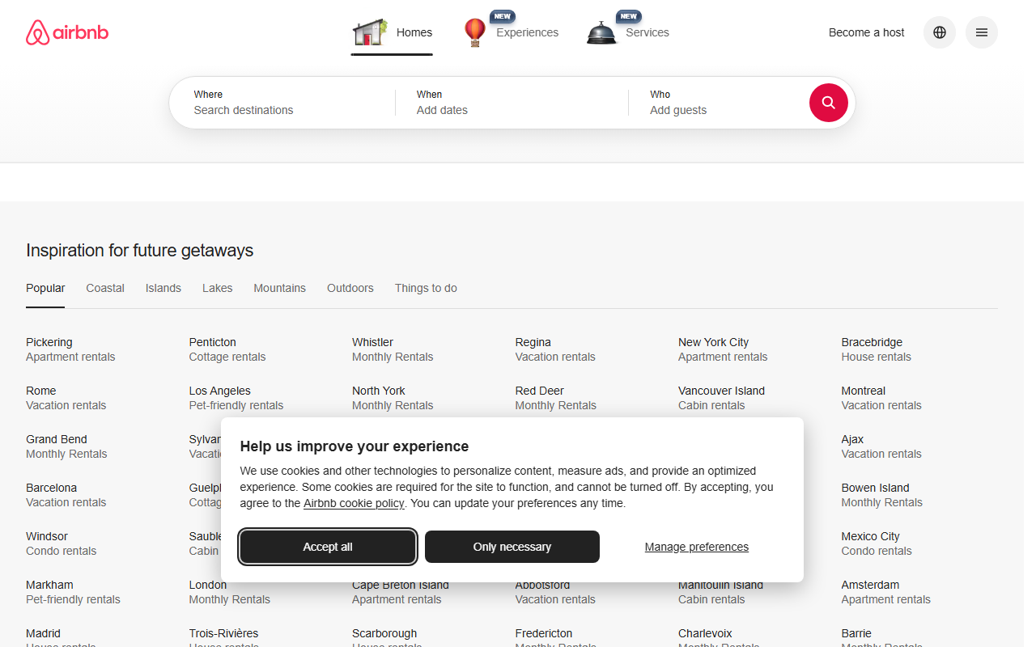Click the Homes house icon
The image size is (1036, 647).
[371, 32]
